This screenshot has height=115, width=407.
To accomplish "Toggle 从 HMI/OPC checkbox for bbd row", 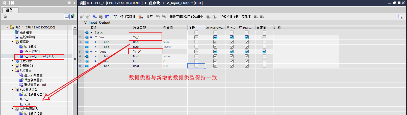I will tap(215, 61).
